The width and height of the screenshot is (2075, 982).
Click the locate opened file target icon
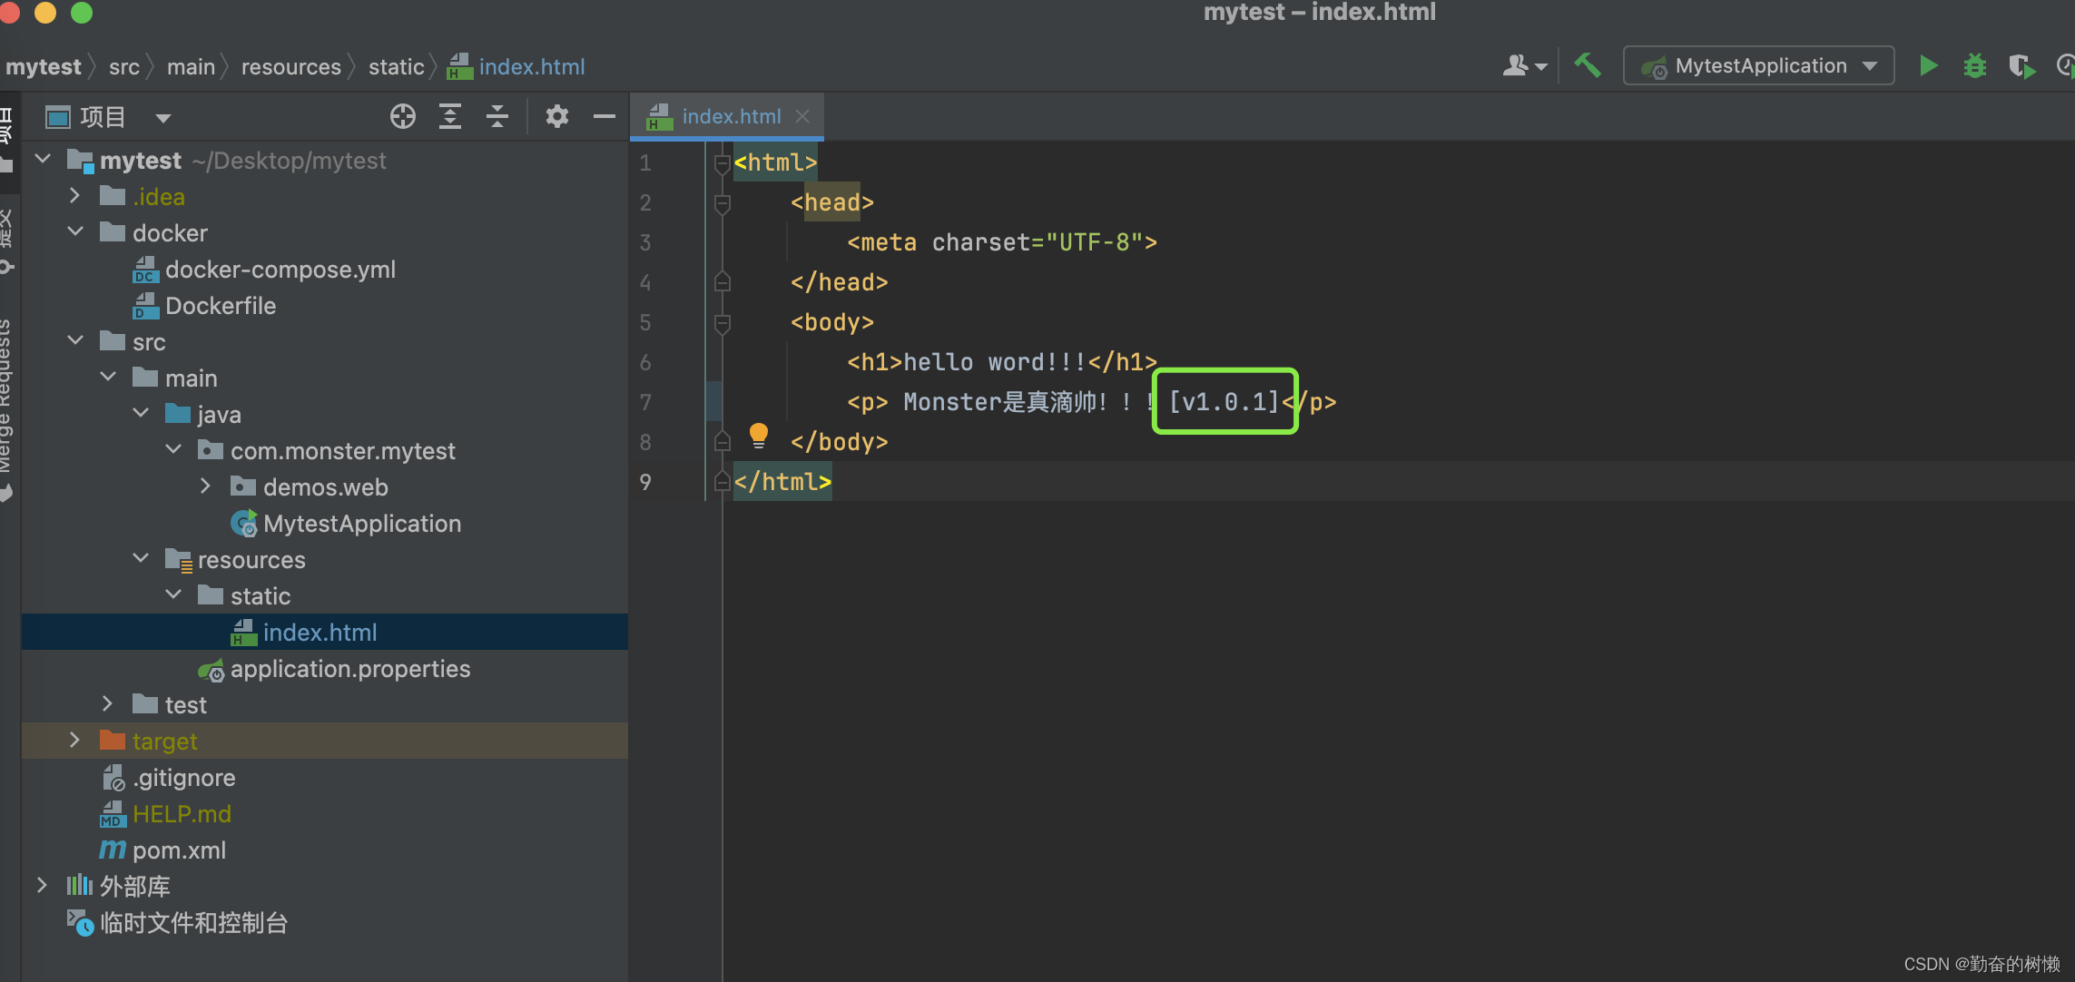[x=403, y=116]
